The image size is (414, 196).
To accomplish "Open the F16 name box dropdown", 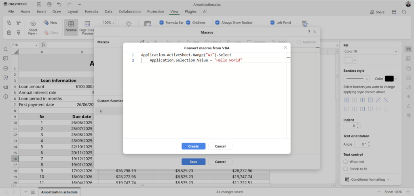I will coord(37,45).
